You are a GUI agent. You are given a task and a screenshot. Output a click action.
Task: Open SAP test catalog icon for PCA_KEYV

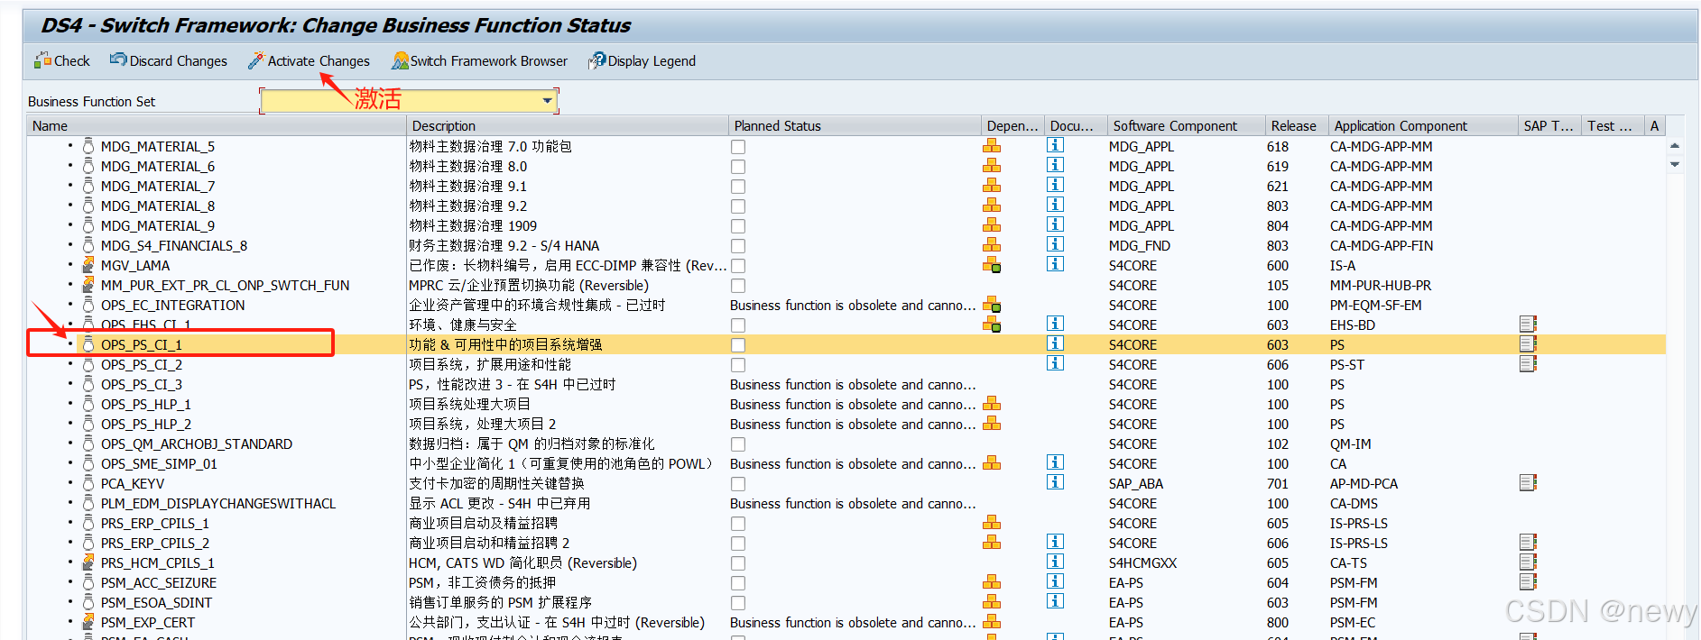pyautogui.click(x=1528, y=483)
